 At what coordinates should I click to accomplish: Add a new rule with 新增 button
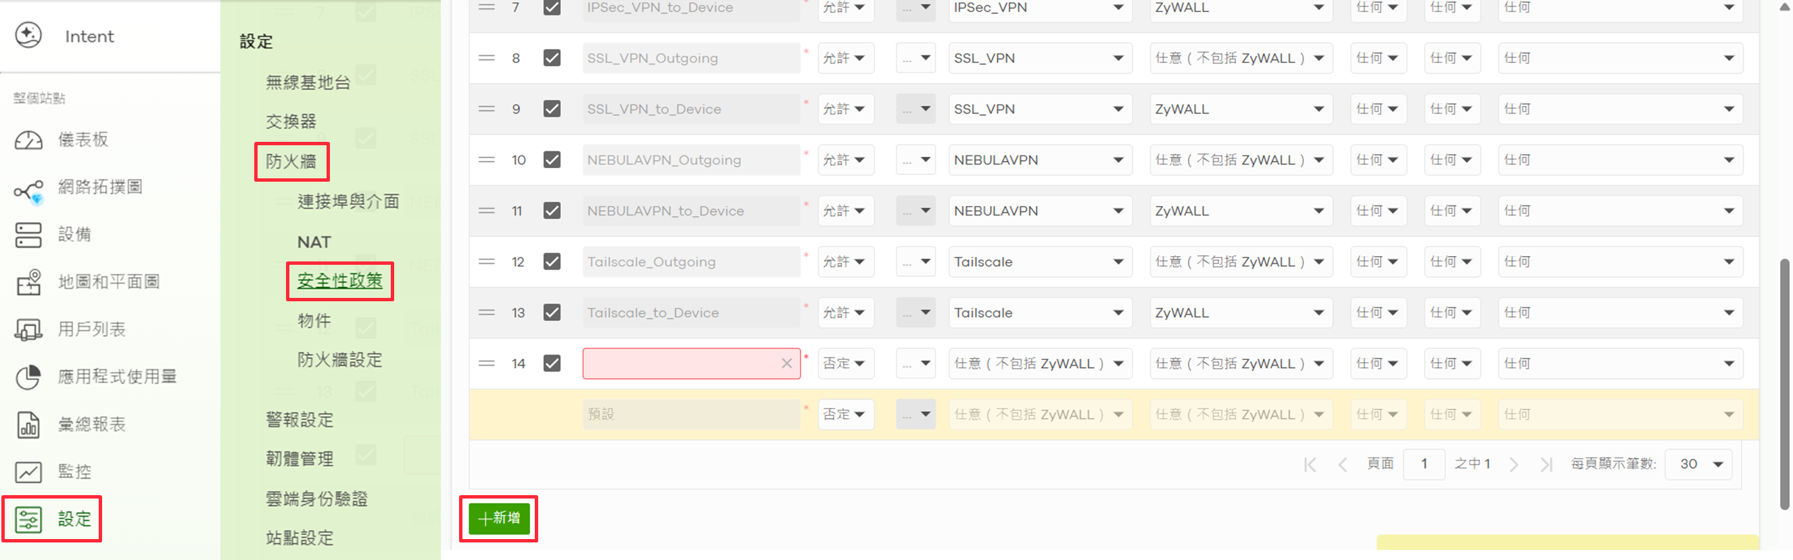499,518
